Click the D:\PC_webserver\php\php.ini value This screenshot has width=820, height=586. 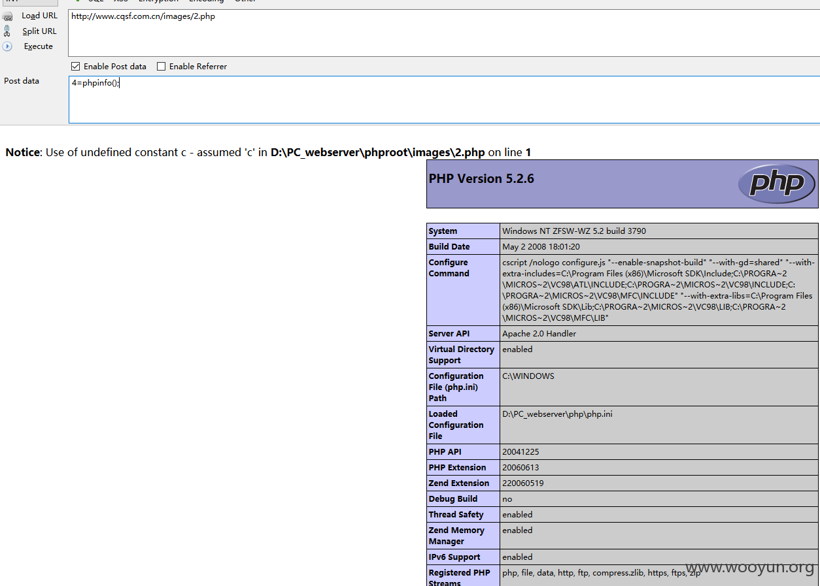pyautogui.click(x=557, y=414)
